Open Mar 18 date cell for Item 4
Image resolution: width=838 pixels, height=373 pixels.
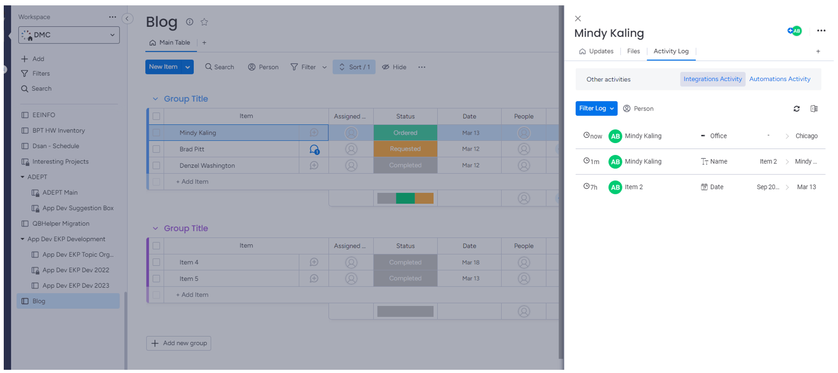click(469, 262)
